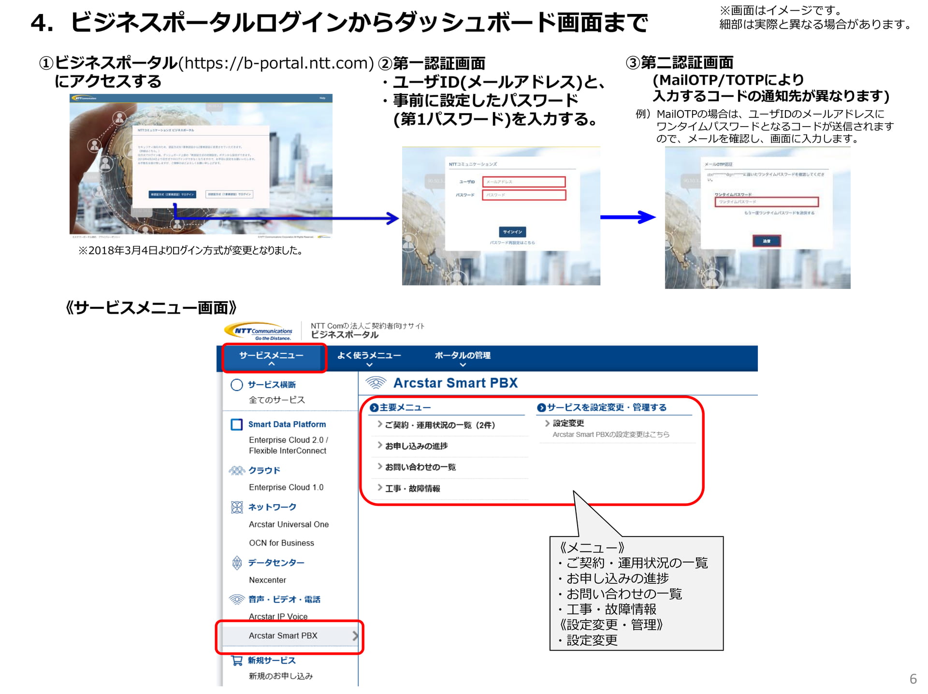Click the データセンター heading text

pyautogui.click(x=276, y=563)
